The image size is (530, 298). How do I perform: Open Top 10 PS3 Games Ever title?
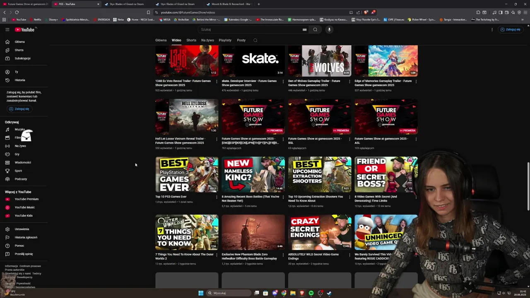click(171, 197)
